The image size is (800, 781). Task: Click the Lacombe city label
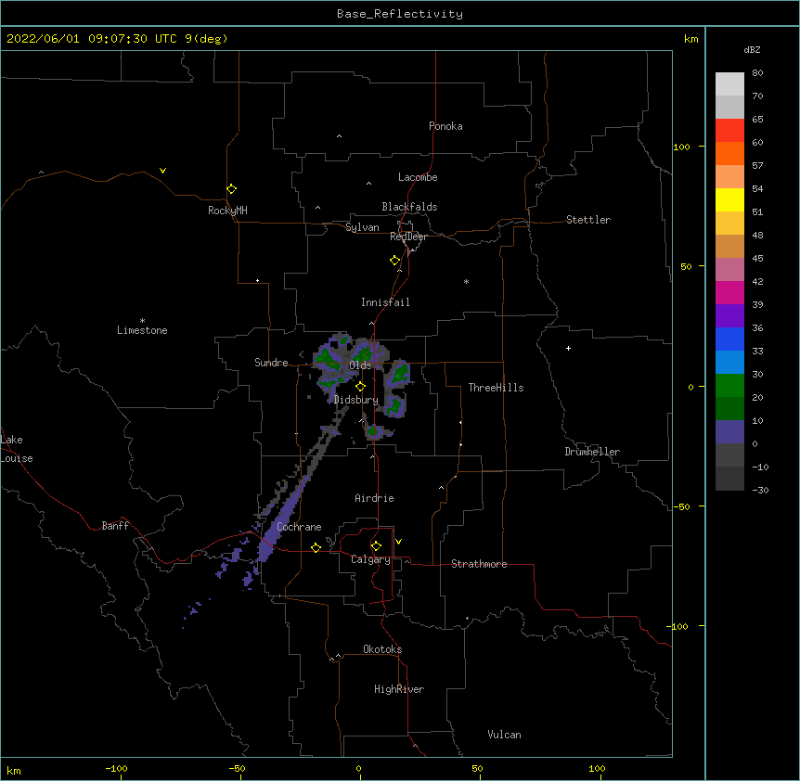[x=418, y=177]
